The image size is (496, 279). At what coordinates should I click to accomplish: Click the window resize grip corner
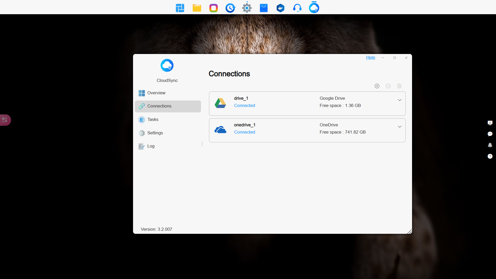click(x=409, y=231)
